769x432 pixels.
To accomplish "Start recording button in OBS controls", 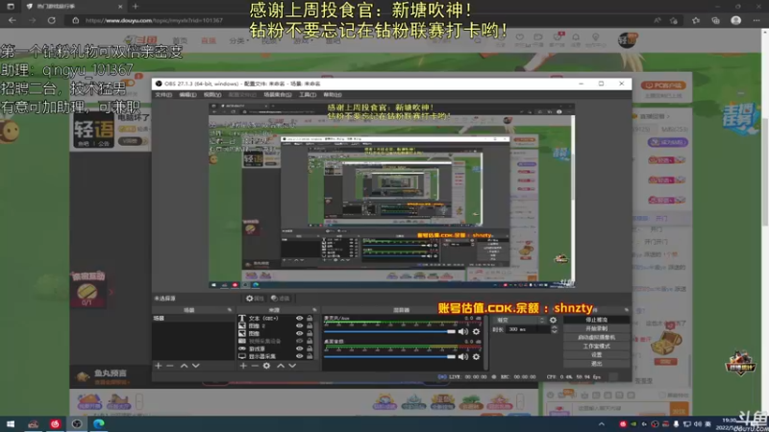I will click(x=596, y=328).
